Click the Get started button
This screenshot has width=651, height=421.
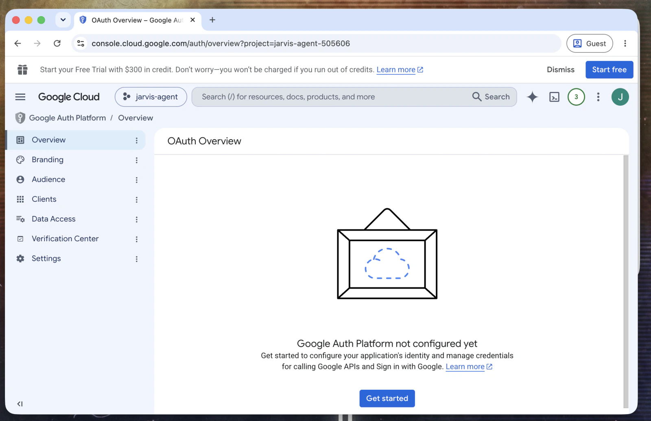click(x=387, y=399)
